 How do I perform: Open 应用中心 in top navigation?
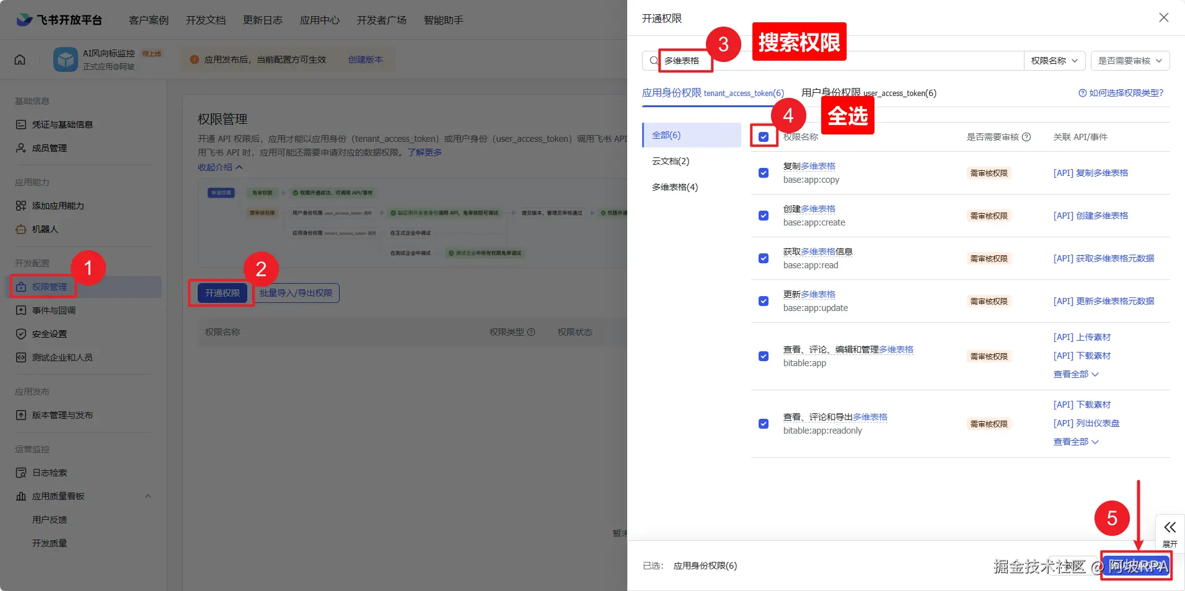pos(320,20)
